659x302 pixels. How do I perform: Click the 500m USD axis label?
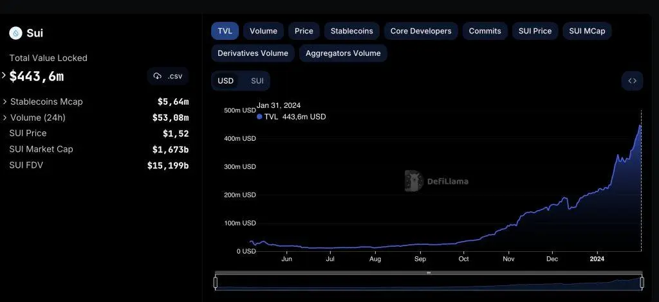click(239, 111)
